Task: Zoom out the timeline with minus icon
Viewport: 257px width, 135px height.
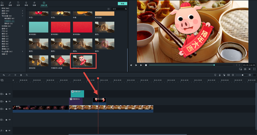Action: [233, 75]
